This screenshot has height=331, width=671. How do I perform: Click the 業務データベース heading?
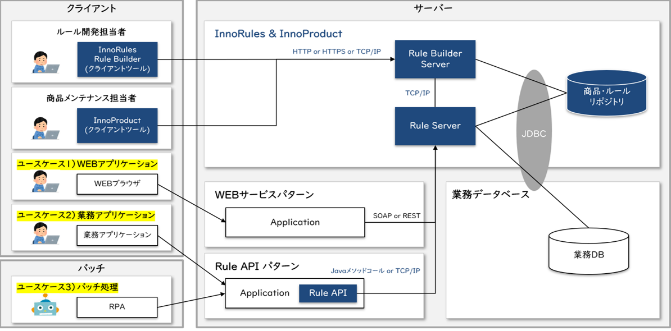[491, 195]
